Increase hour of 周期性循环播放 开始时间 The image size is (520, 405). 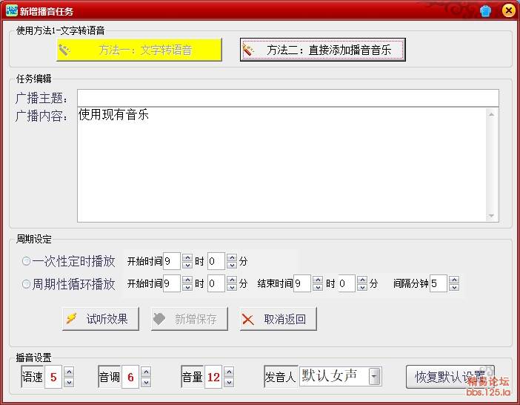[x=187, y=280]
